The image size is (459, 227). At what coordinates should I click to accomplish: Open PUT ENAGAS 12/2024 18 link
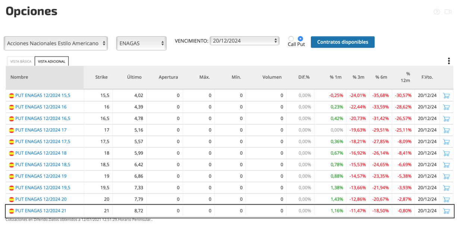(41, 153)
